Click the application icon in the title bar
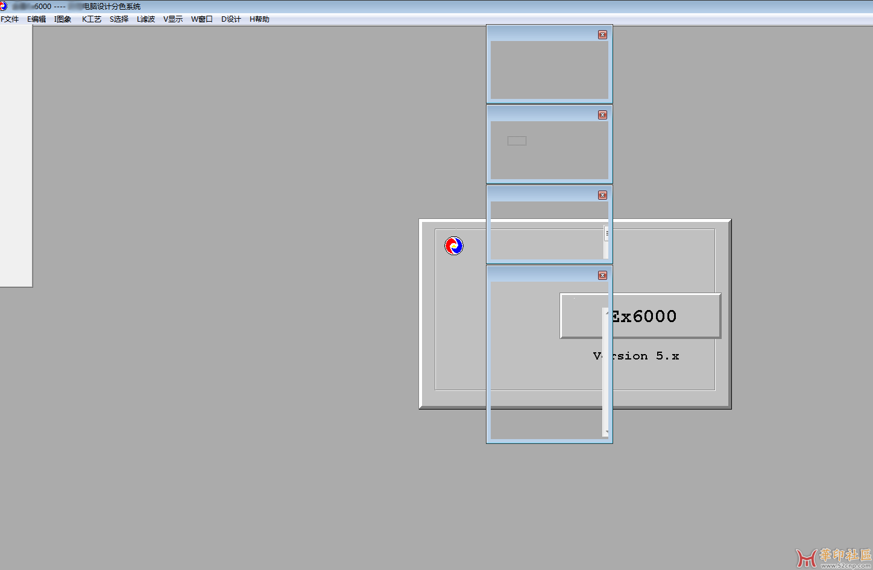Image resolution: width=873 pixels, height=570 pixels. [4, 6]
